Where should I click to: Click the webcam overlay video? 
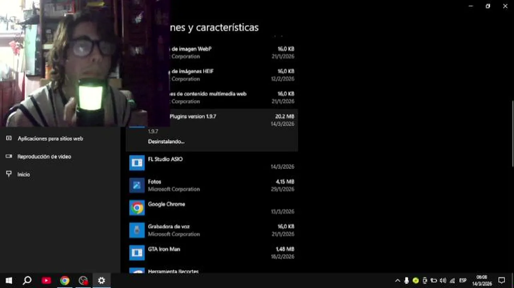[x=85, y=63]
